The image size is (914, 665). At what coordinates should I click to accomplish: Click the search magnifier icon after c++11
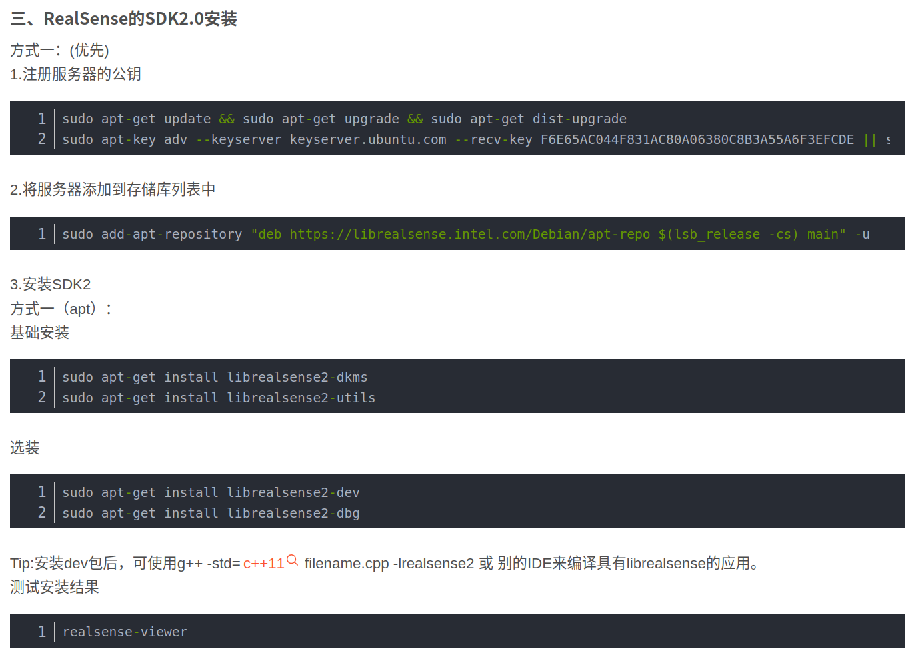tap(292, 560)
